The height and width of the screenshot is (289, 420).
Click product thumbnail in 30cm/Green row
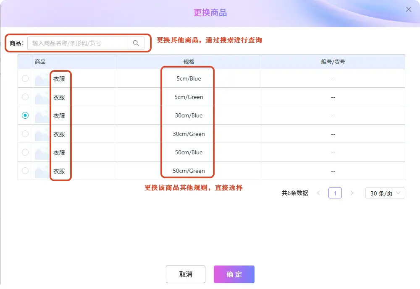click(42, 134)
